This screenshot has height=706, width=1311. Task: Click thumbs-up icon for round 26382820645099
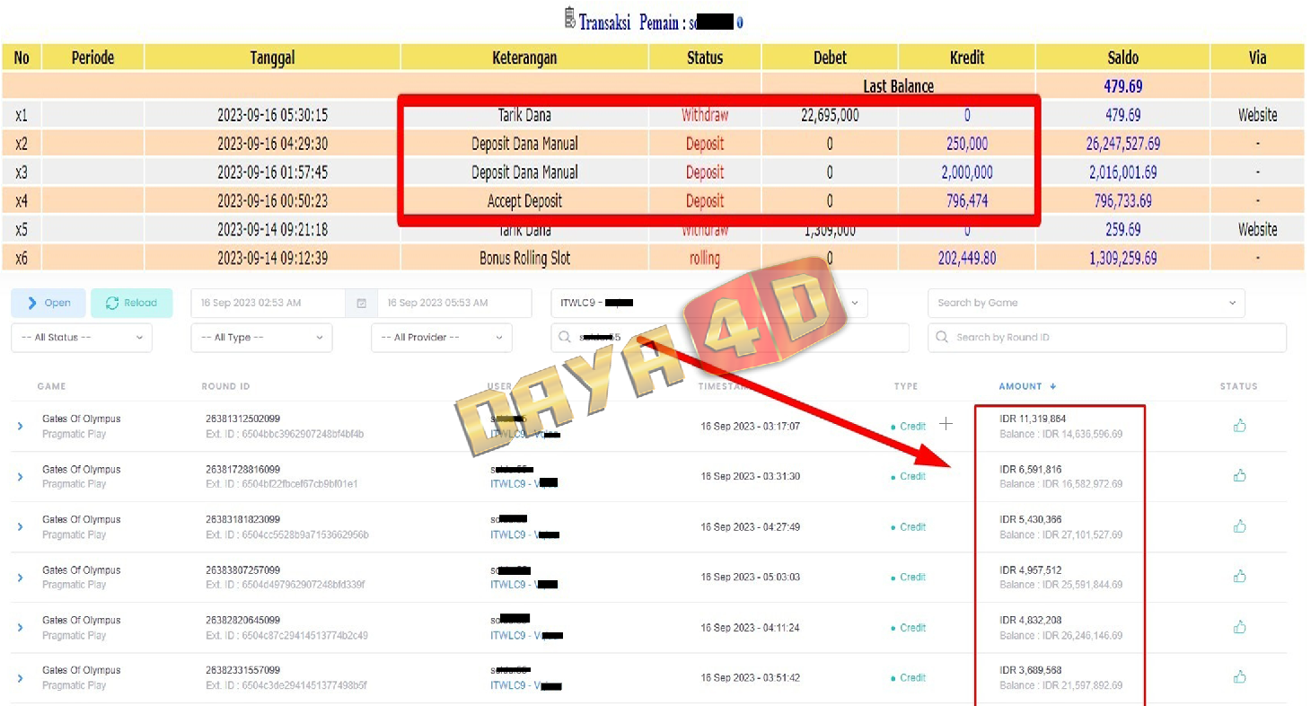pos(1239,627)
